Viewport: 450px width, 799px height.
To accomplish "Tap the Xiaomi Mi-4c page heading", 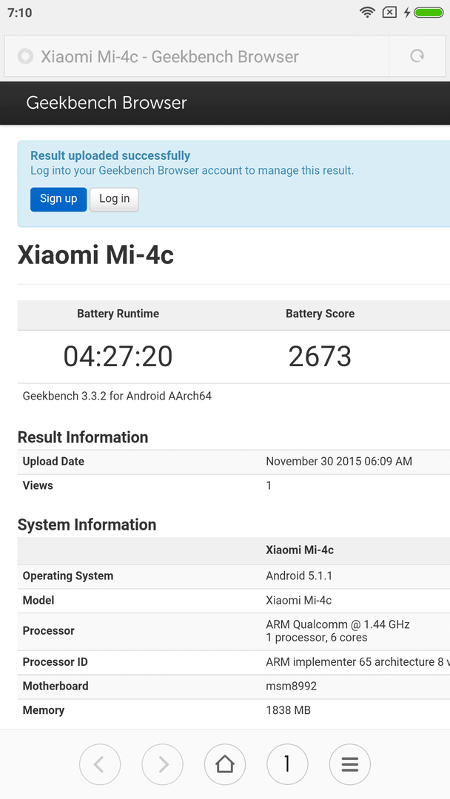I will pyautogui.click(x=95, y=254).
